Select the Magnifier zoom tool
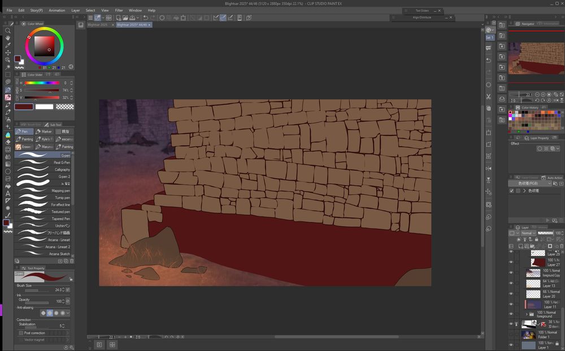 click(8, 30)
